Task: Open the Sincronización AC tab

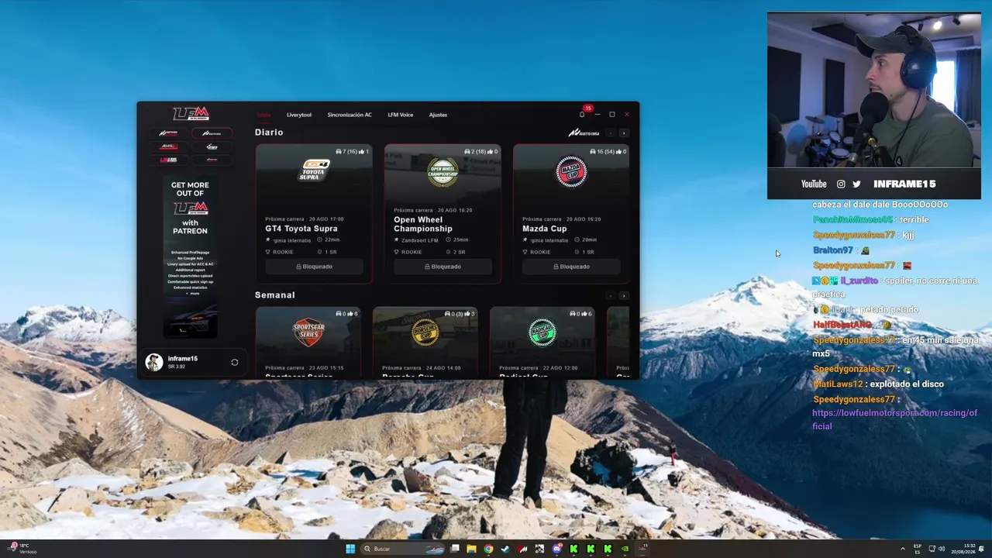Action: (350, 115)
